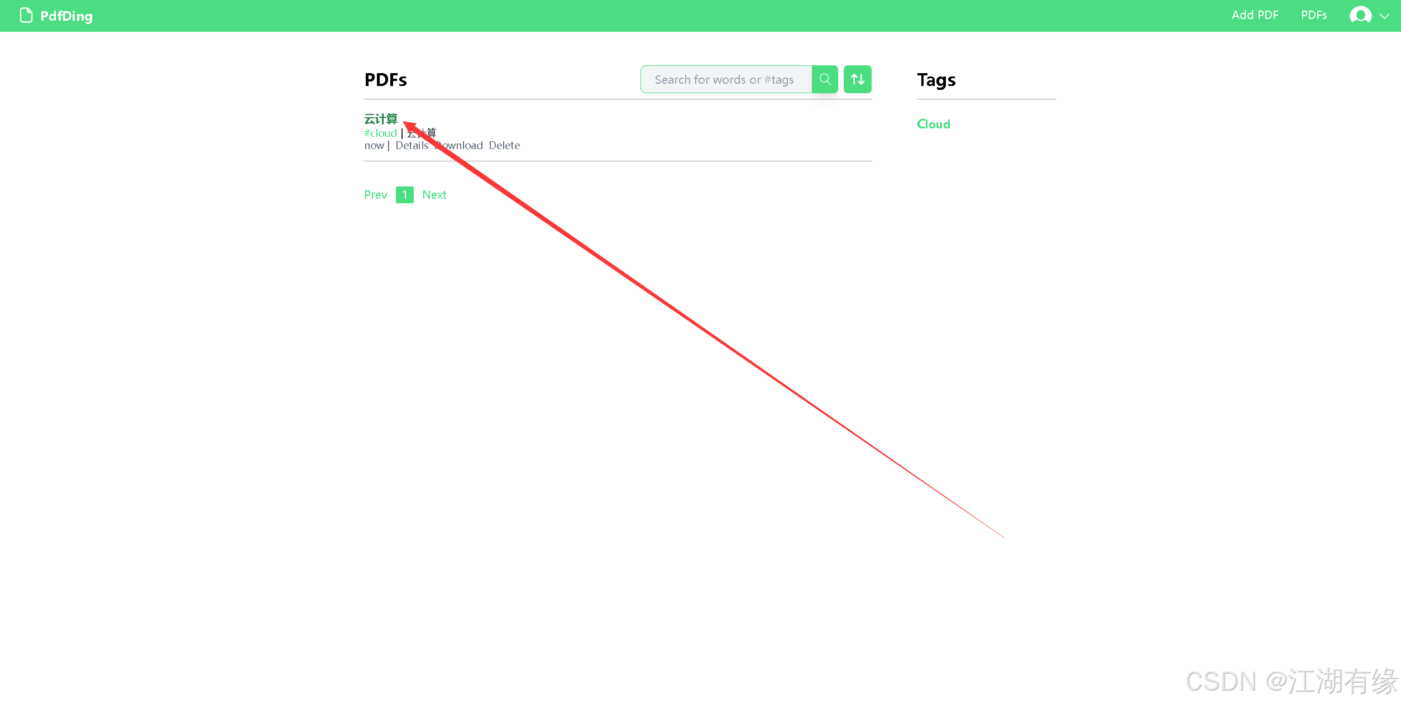Click the PdfDing brand name

click(66, 16)
